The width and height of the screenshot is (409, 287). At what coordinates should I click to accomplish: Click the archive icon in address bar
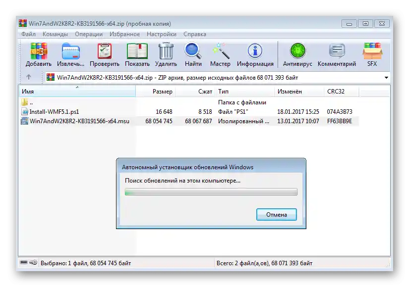tap(51, 77)
